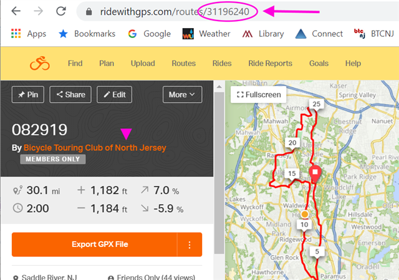Click the mile 5 map marker

click(317, 252)
